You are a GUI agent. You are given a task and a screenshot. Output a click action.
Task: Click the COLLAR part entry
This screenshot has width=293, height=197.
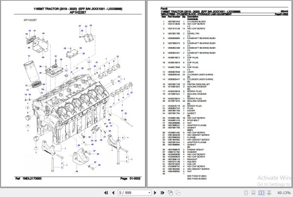coord(191,164)
